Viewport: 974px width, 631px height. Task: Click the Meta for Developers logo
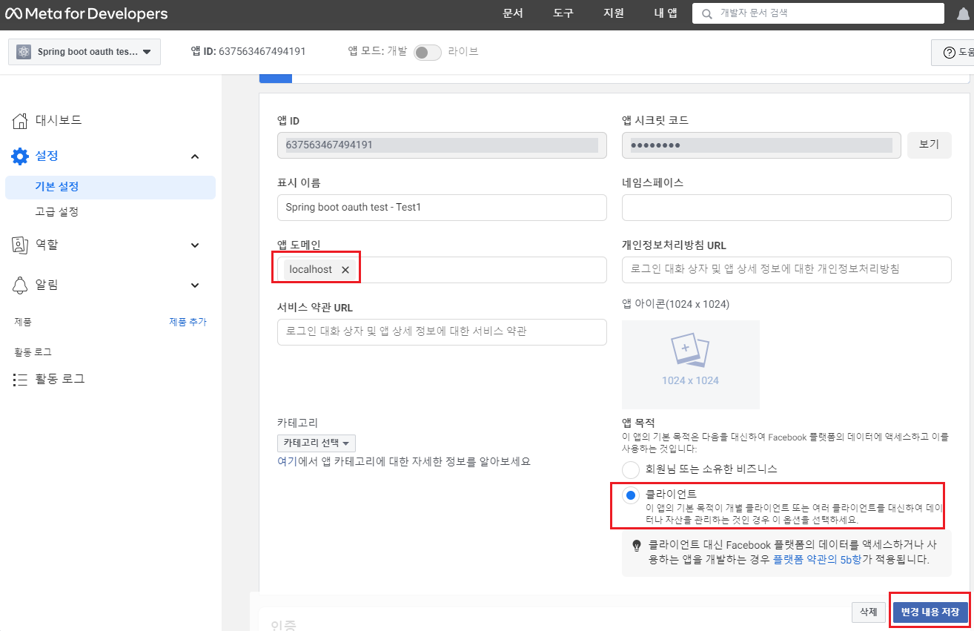pos(87,14)
